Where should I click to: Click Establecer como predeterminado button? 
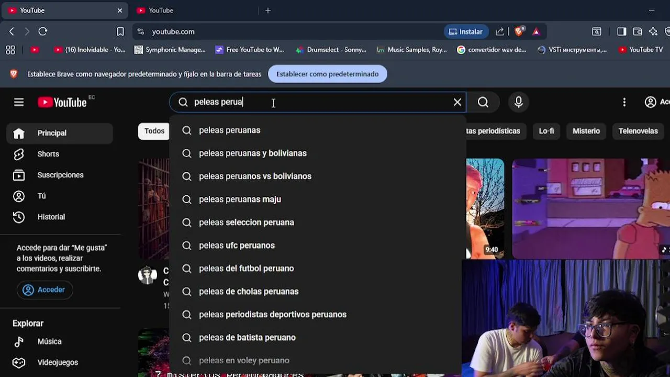(x=327, y=74)
